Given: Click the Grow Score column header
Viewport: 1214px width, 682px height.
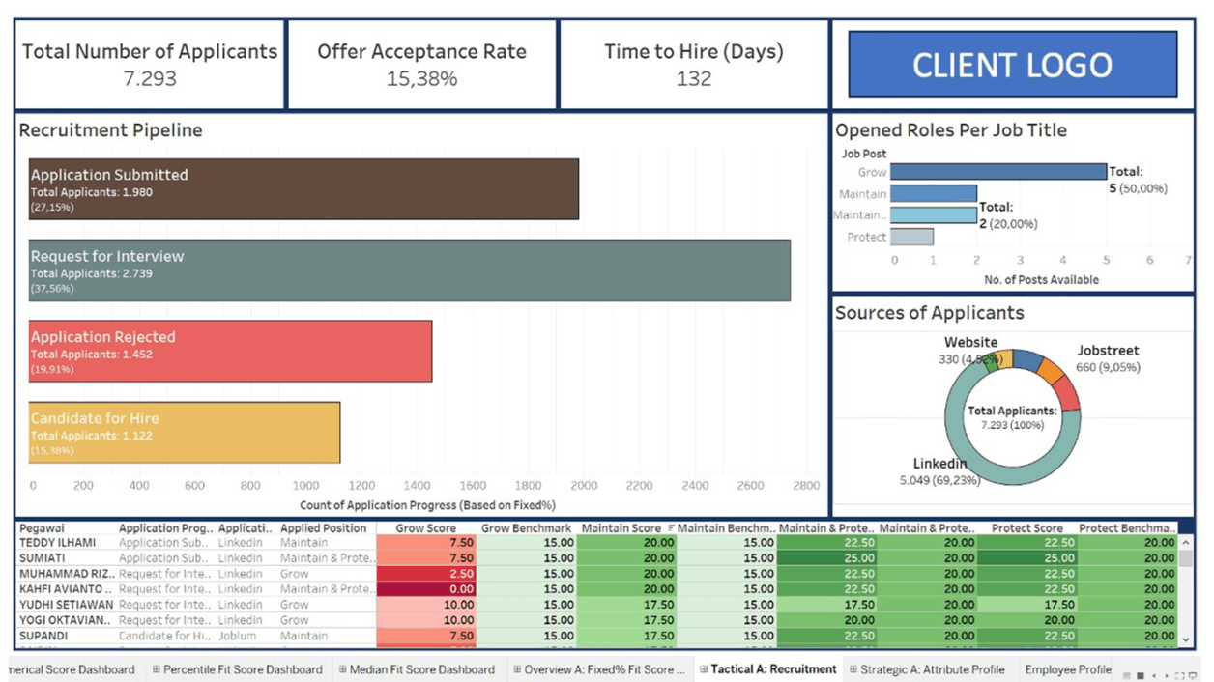Looking at the screenshot, I should [x=426, y=528].
